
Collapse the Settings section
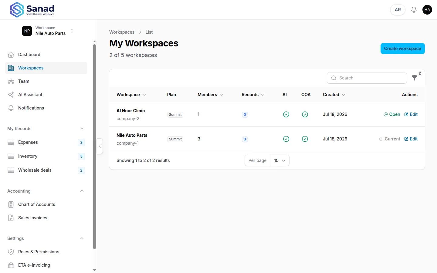tap(82, 238)
